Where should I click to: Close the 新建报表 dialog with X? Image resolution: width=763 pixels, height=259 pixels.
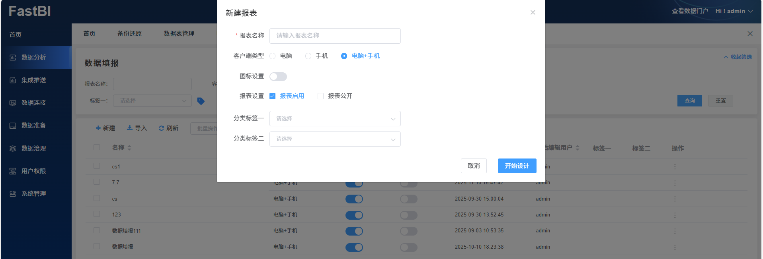[x=533, y=13]
